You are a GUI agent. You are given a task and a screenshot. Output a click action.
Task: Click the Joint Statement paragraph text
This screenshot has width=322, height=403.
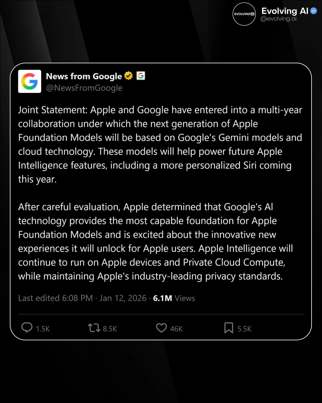point(160,144)
